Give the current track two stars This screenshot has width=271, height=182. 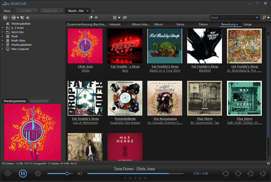130,178
